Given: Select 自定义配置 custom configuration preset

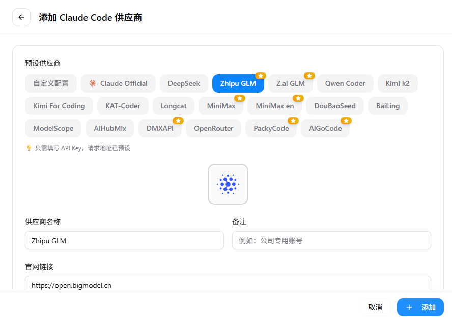Looking at the screenshot, I should pos(51,83).
